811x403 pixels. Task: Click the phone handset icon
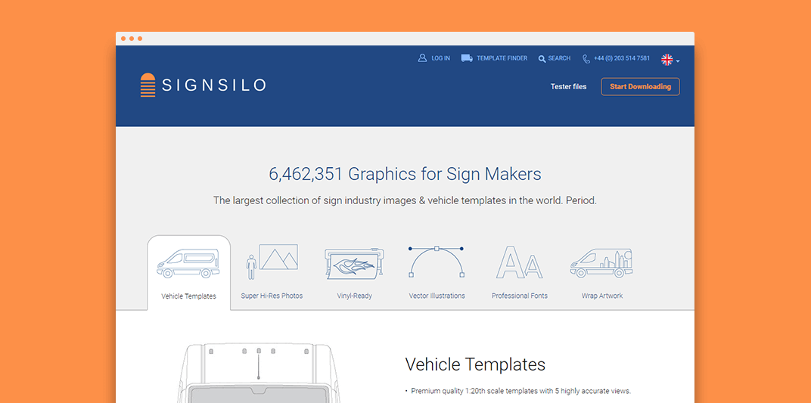click(586, 59)
